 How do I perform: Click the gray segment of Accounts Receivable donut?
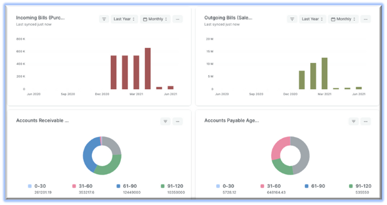(113, 145)
